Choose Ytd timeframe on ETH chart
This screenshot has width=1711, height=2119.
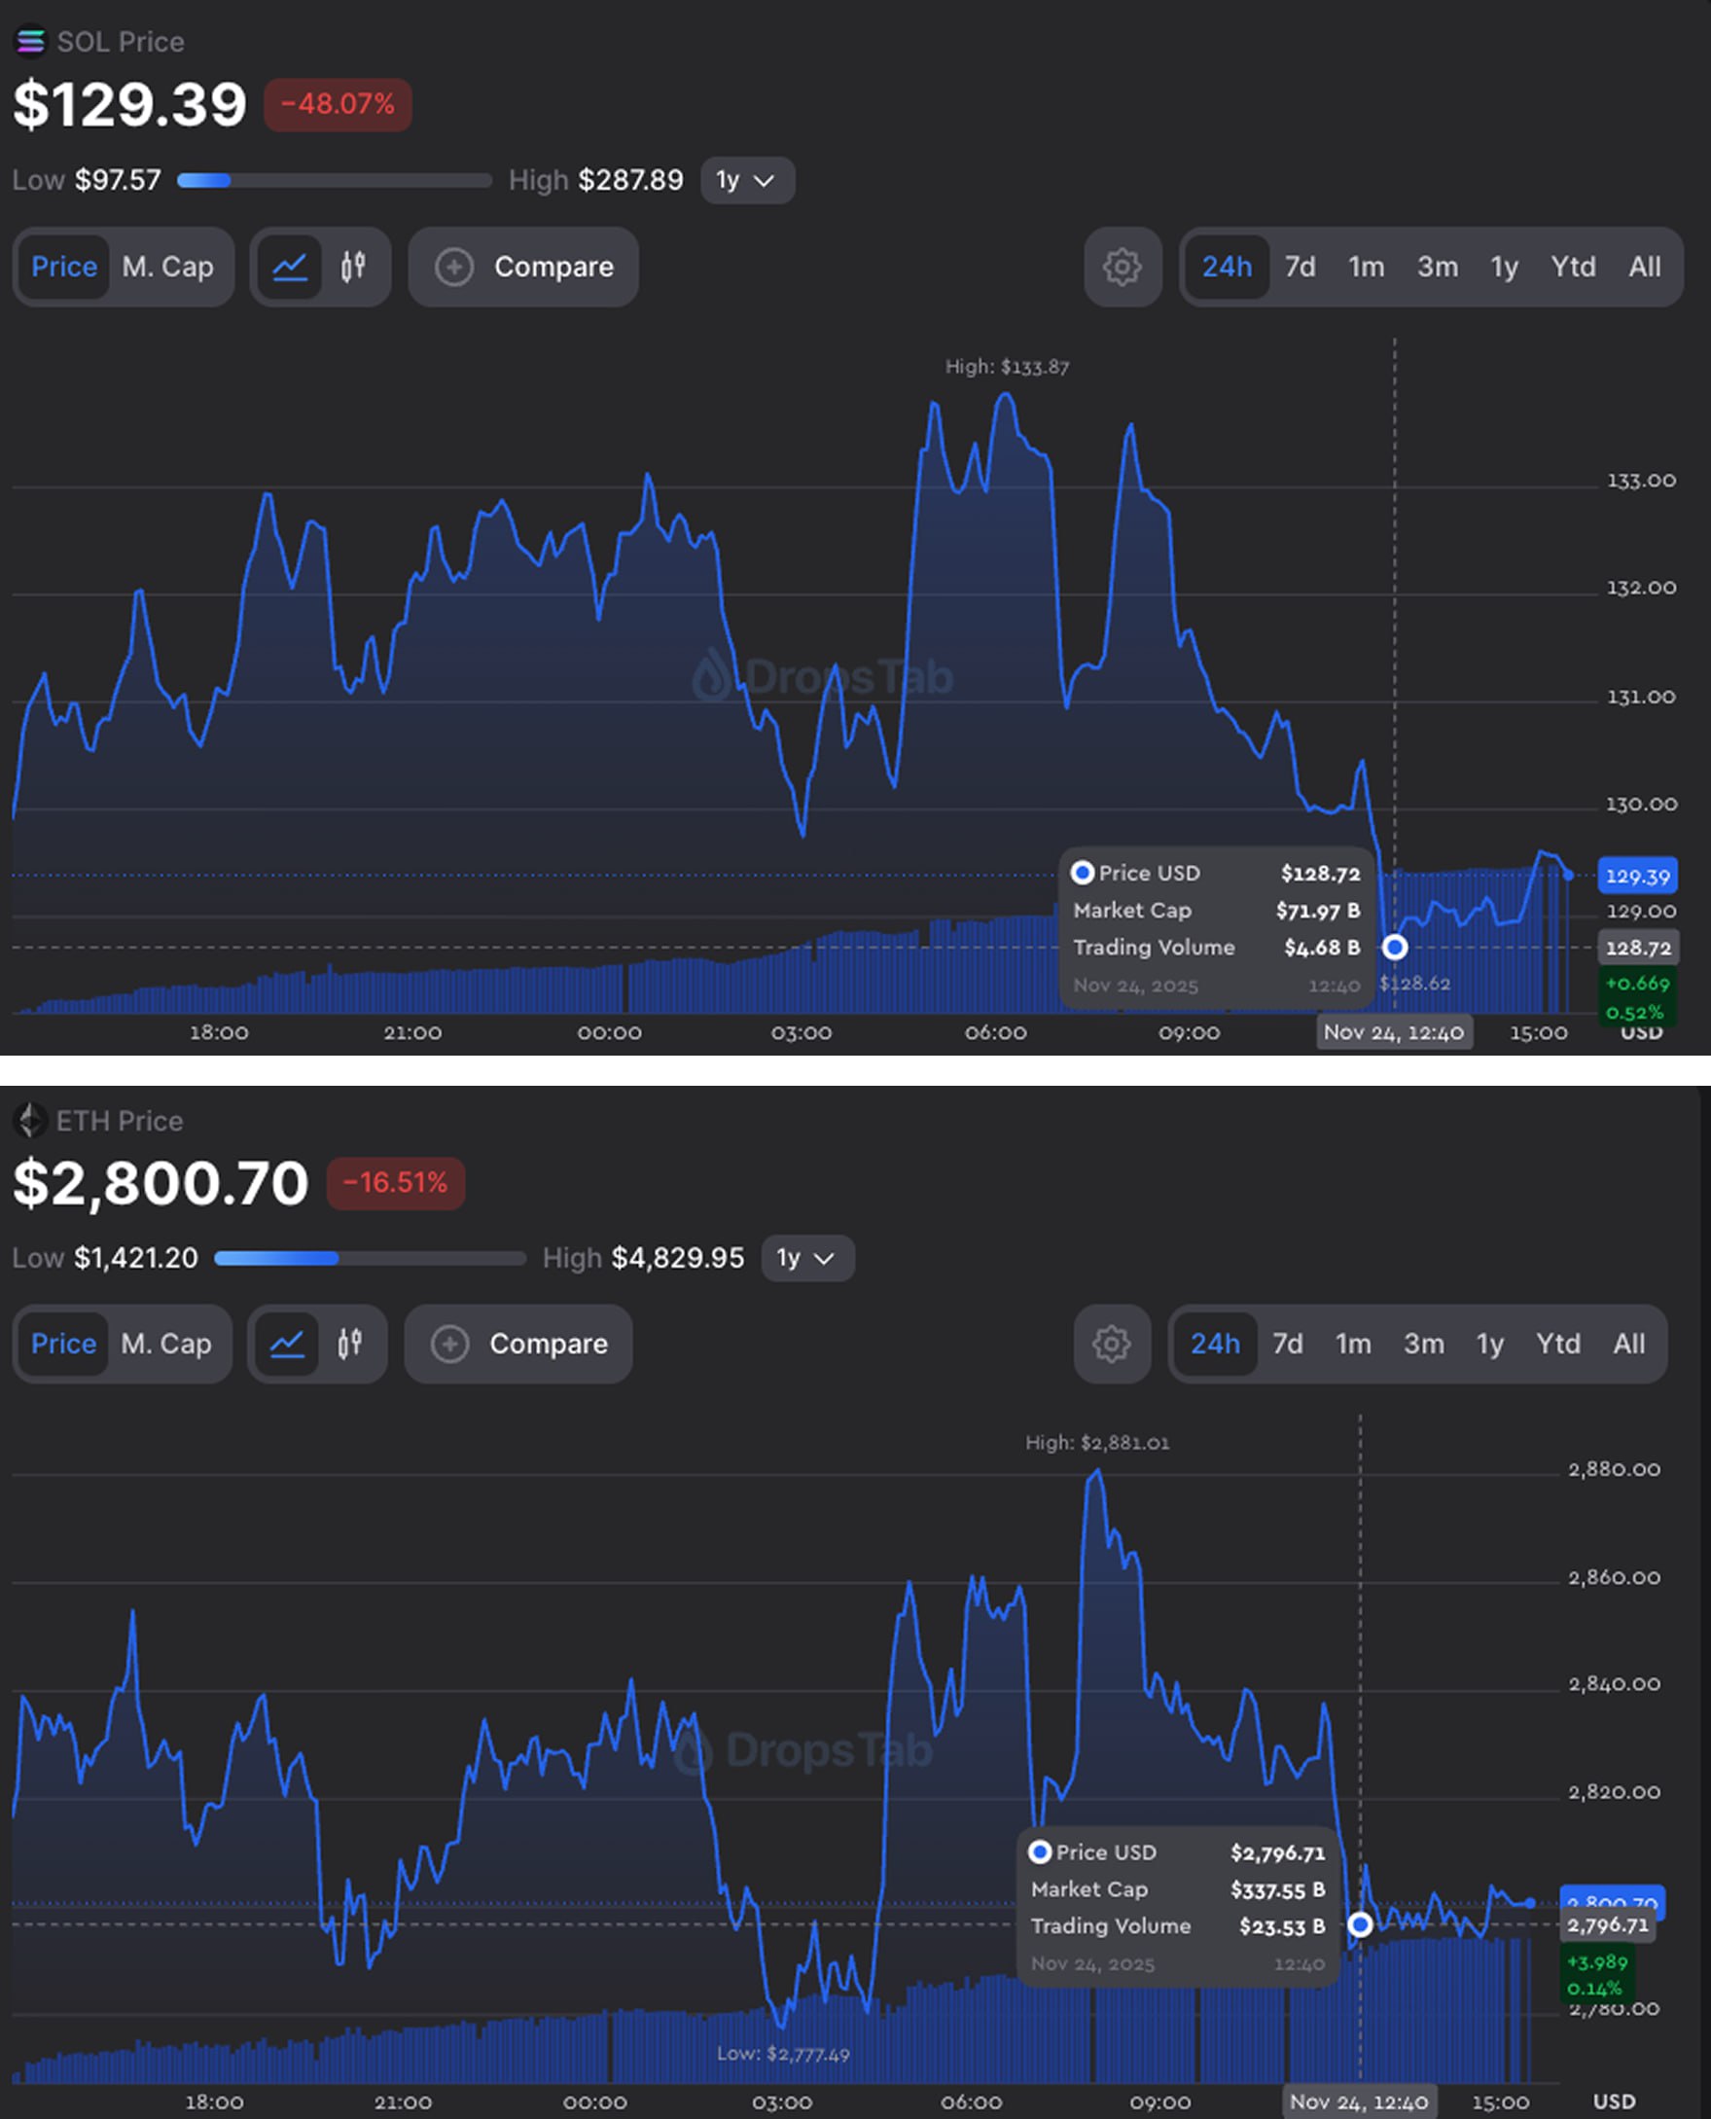[1557, 1344]
